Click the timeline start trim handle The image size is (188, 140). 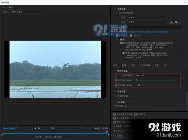coord(2,135)
